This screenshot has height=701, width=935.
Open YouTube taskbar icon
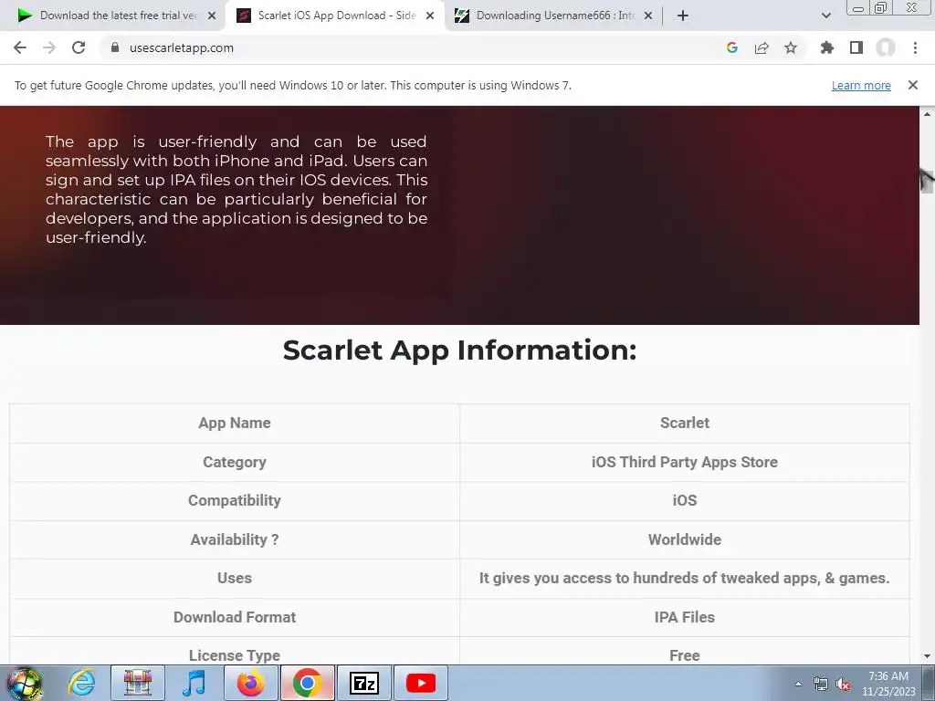coord(421,683)
